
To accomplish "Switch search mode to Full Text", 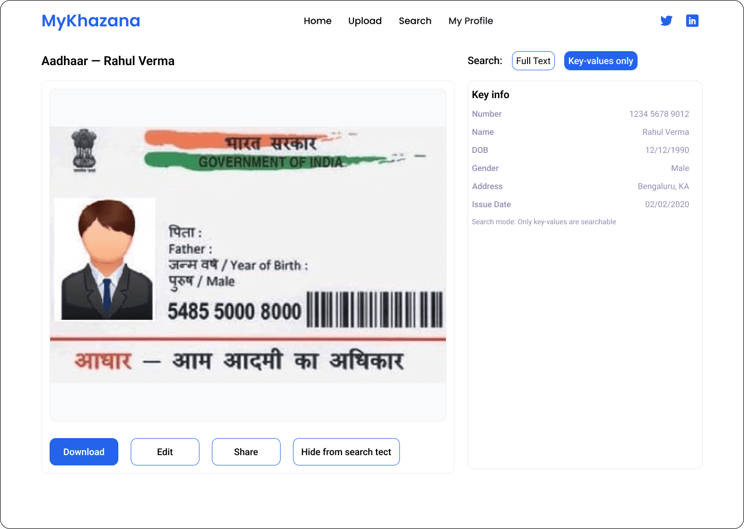I will coord(533,60).
